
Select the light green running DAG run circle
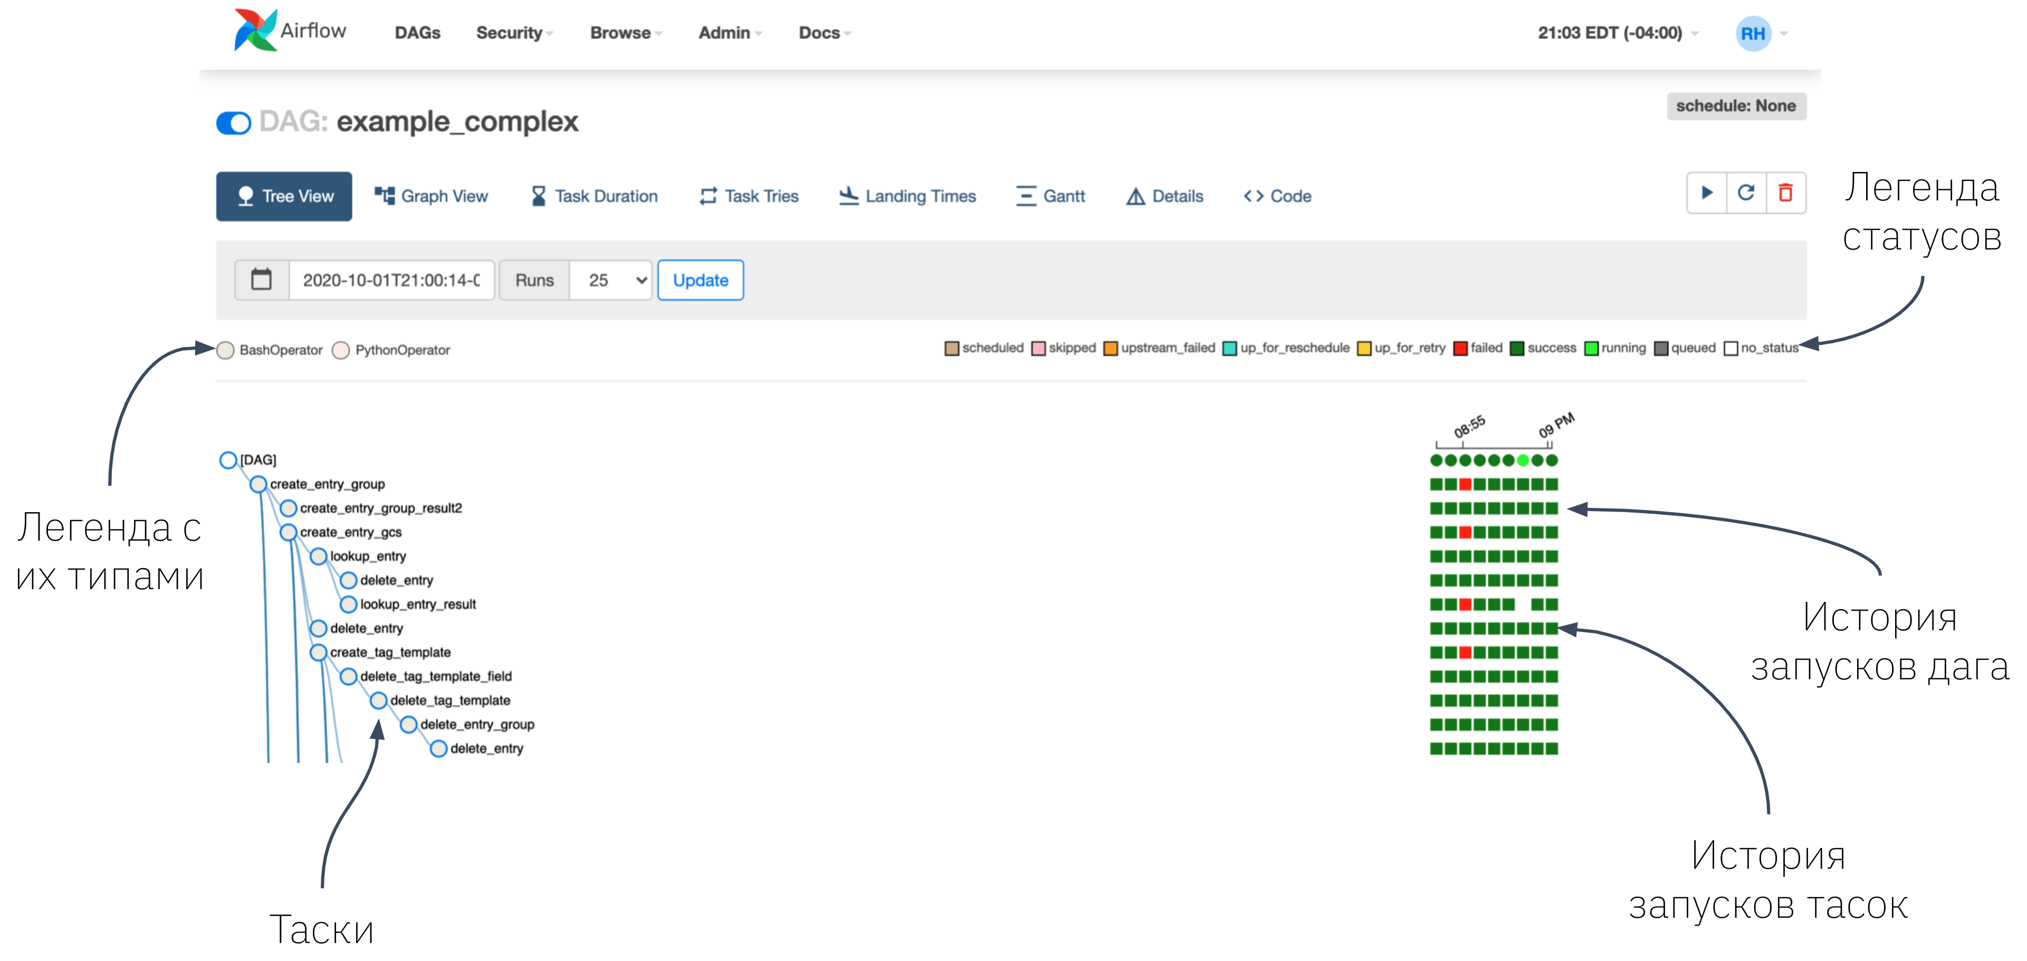(x=1523, y=461)
